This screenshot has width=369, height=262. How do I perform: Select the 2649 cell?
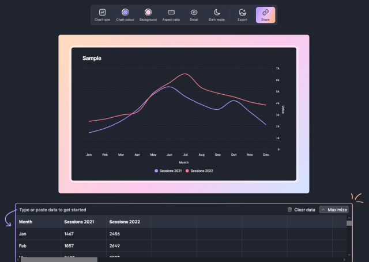[129, 246]
